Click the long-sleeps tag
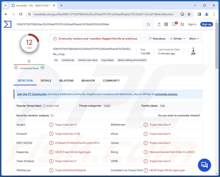This screenshot has height=177, width=220. [107, 60]
